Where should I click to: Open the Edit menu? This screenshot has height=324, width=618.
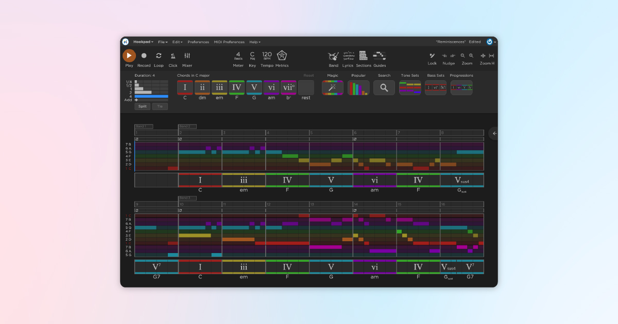[177, 42]
